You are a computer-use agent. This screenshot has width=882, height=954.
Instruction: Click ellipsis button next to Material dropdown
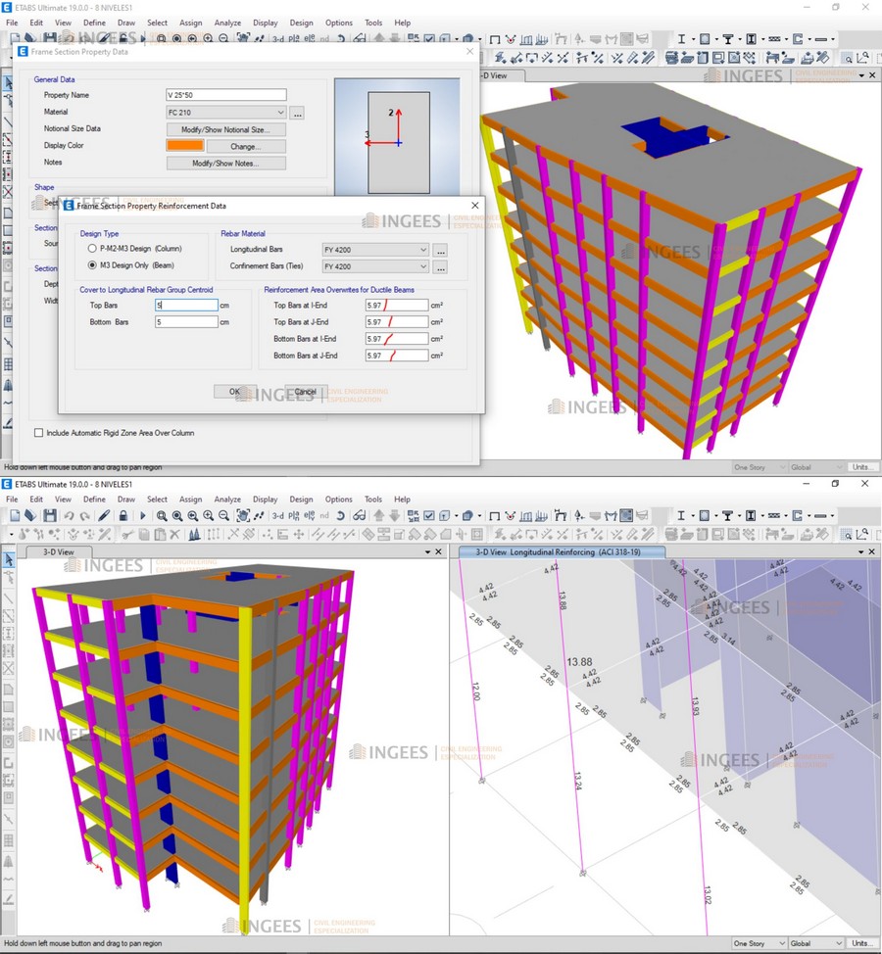click(297, 114)
